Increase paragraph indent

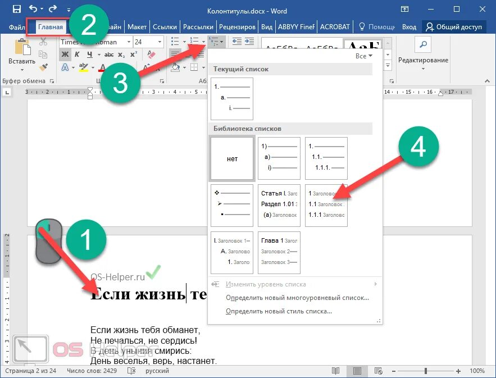click(x=249, y=42)
